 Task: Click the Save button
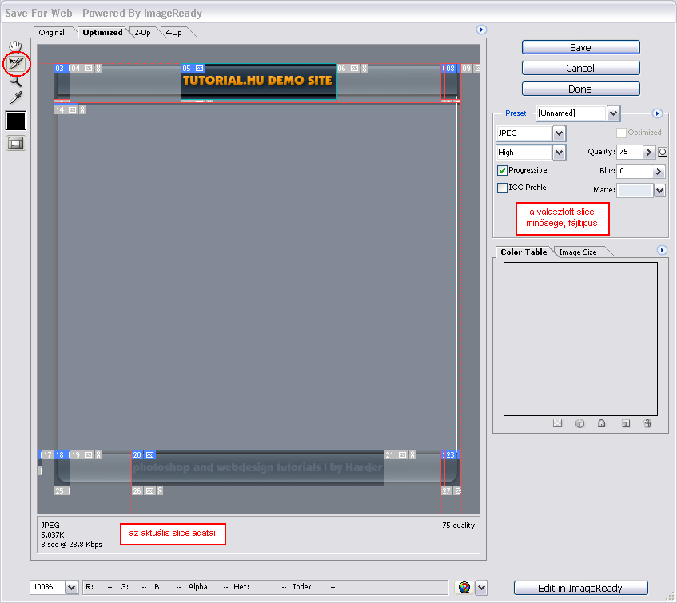point(580,47)
